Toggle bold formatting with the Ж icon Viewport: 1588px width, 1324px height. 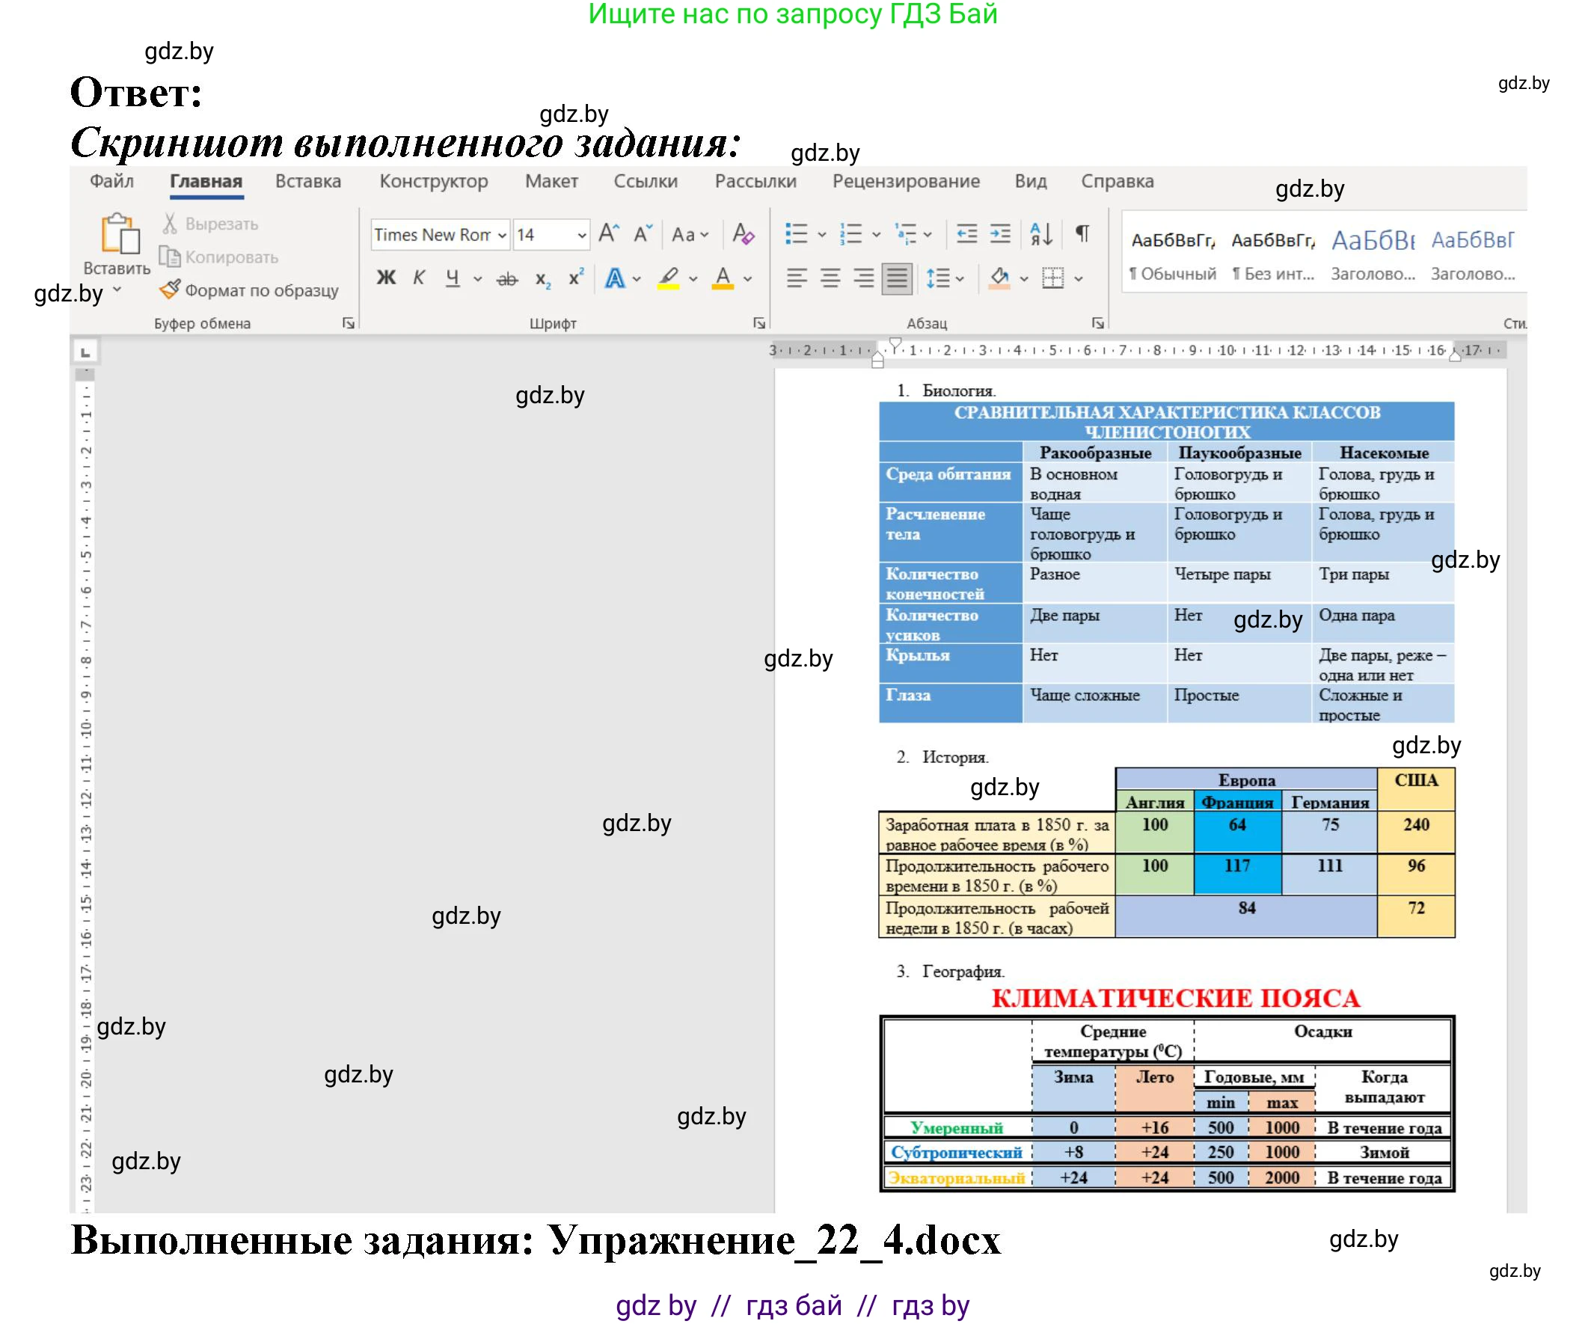[x=386, y=278]
